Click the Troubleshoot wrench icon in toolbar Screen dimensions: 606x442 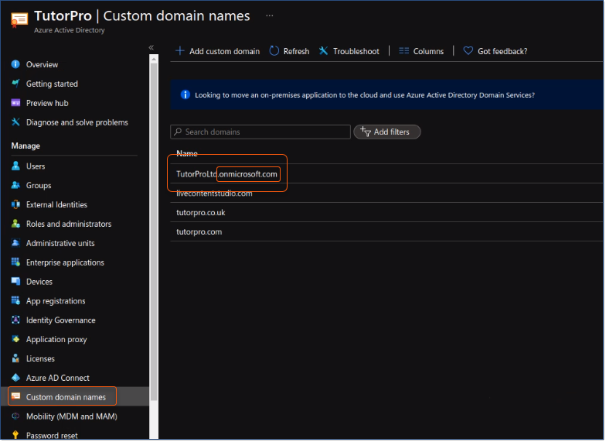[323, 51]
